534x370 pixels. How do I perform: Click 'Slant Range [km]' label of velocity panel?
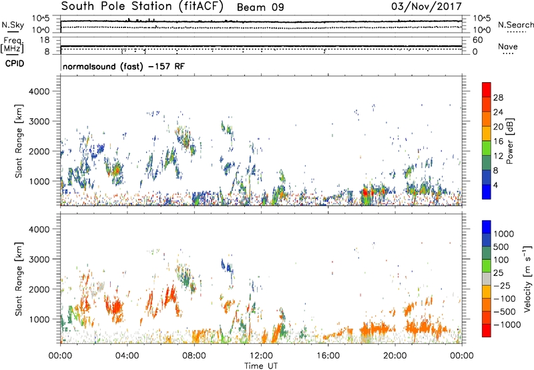point(19,279)
